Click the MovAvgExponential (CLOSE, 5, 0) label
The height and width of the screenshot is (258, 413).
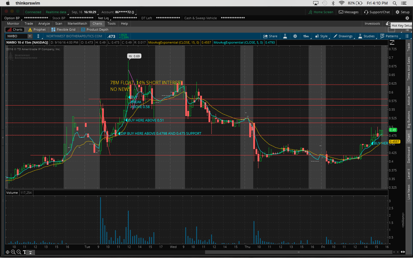click(x=238, y=42)
